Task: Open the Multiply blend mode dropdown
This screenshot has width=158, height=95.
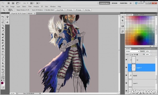Action: click(132, 51)
